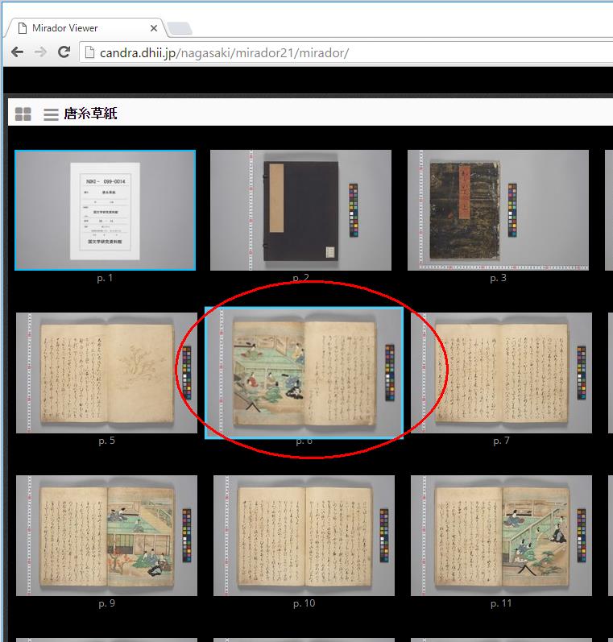The width and height of the screenshot is (613, 642).
Task: Click the 'p. 3' caption
Action: click(499, 278)
